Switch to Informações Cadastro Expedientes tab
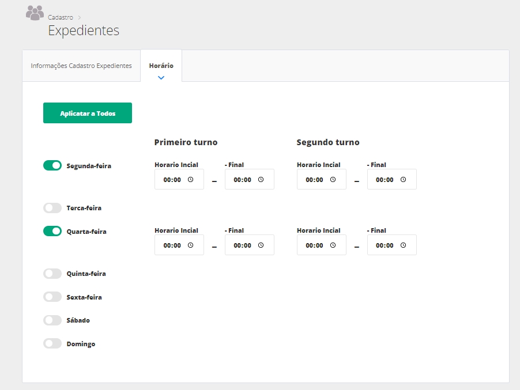The width and height of the screenshot is (520, 390). pos(81,66)
